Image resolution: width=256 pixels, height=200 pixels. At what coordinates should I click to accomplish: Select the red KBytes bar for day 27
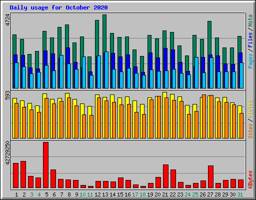point(210,177)
